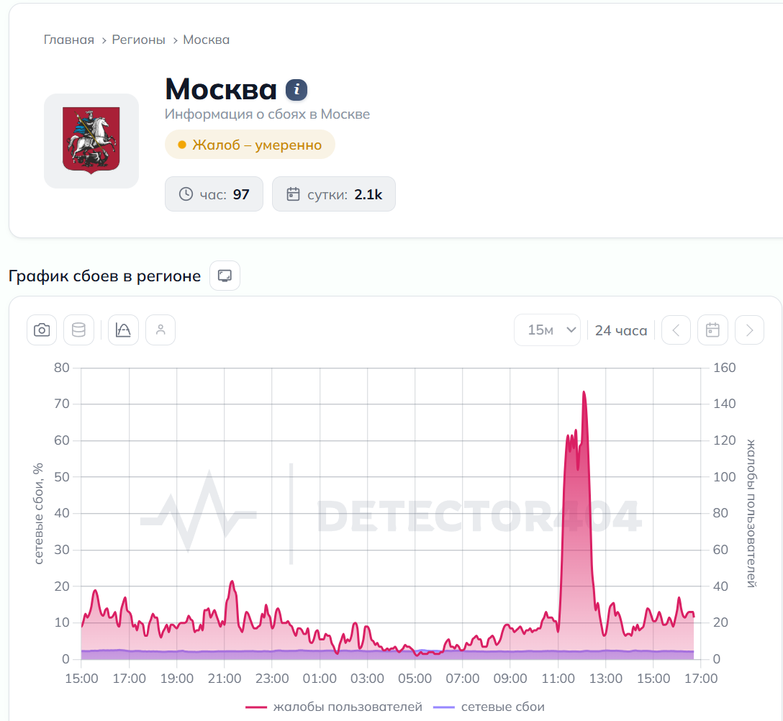
Task: Click the database stack icon
Action: 79,330
